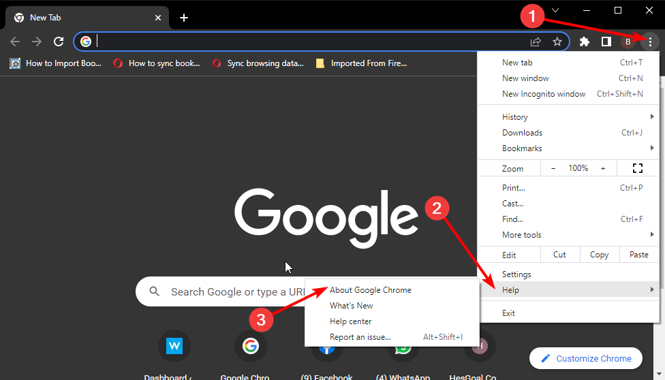The height and width of the screenshot is (380, 665).
Task: Close the New Tab tab
Action: click(x=158, y=18)
